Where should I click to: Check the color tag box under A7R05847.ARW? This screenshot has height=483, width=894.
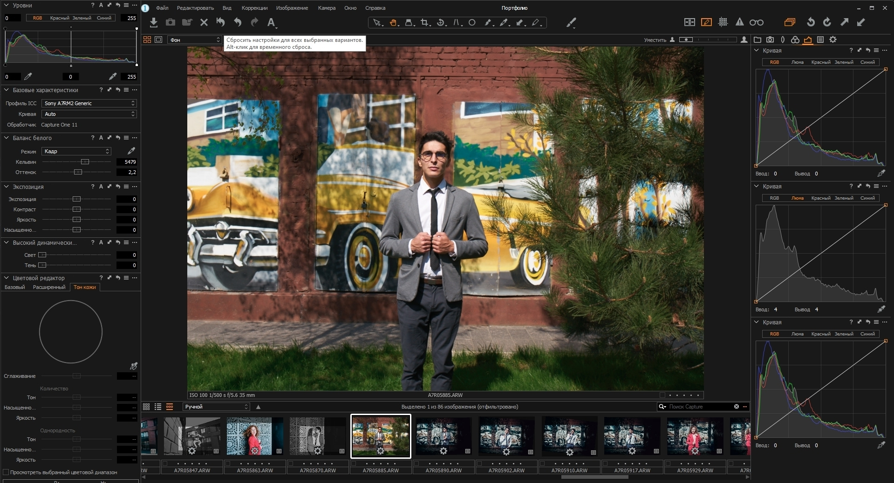coord(165,463)
